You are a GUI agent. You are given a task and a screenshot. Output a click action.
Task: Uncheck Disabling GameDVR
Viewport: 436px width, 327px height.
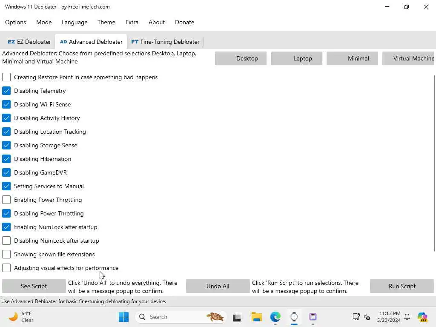pyautogui.click(x=6, y=172)
